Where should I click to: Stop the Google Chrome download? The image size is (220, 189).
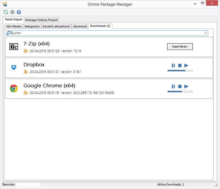click(180, 86)
